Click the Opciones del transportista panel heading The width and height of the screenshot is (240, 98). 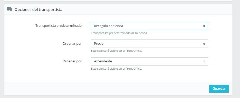pos(38,10)
